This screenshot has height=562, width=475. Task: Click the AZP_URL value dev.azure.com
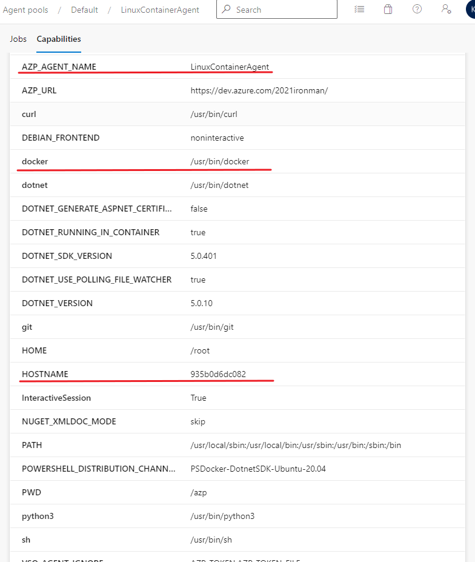[x=259, y=90]
